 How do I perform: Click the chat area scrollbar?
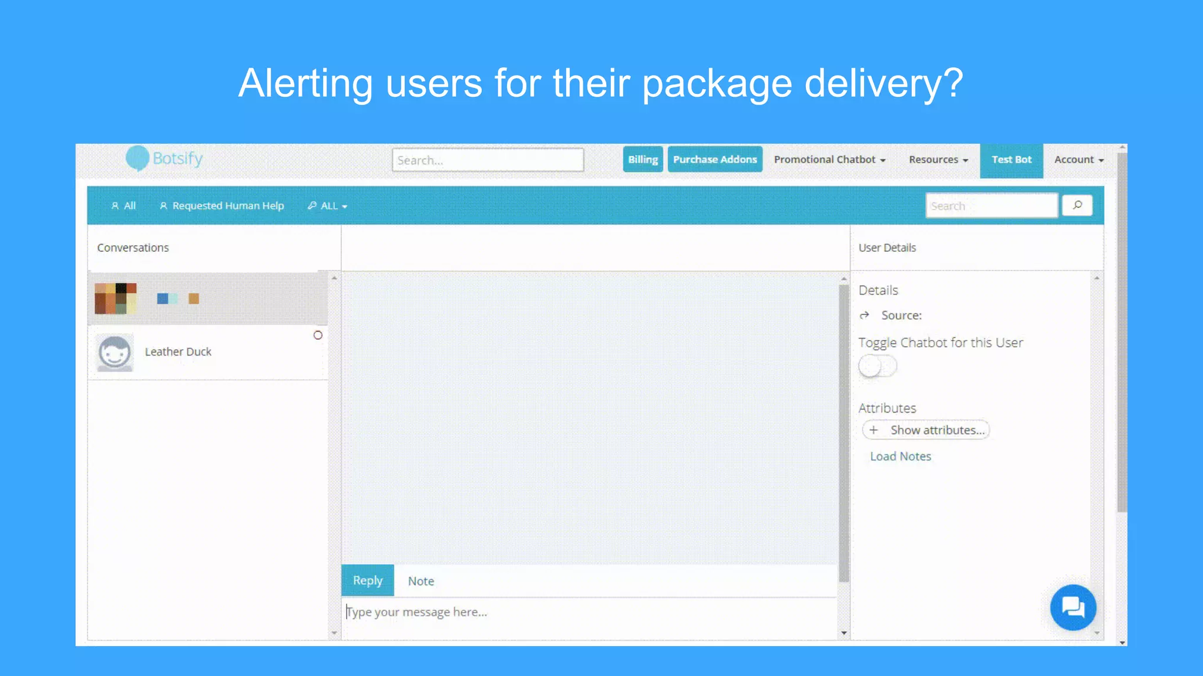click(x=844, y=433)
